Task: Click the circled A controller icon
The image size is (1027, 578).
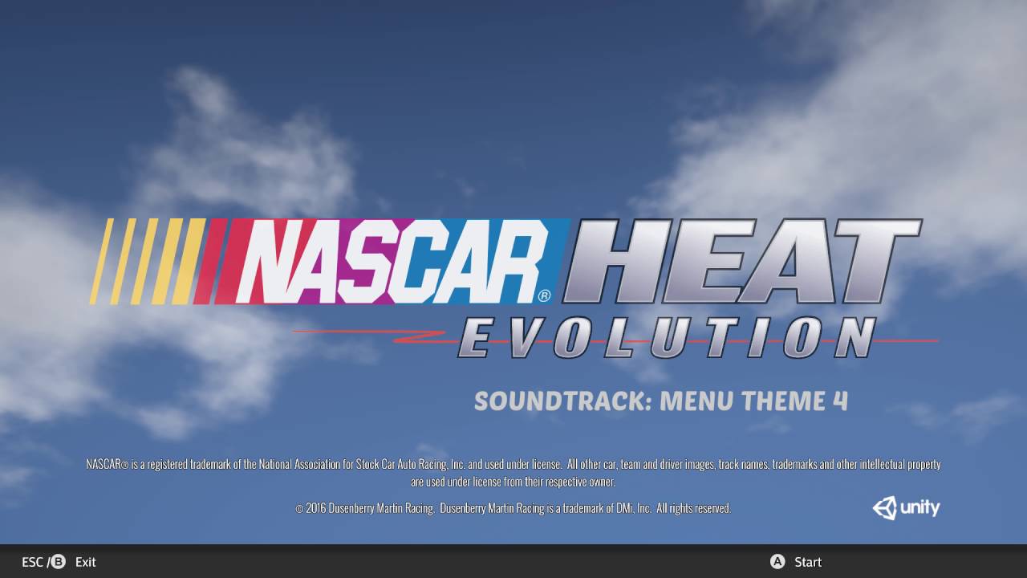Action: coord(777,562)
